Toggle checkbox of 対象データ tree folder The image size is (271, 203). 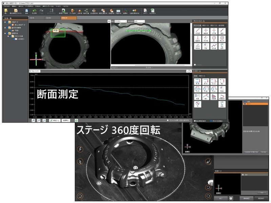pyautogui.click(x=7, y=22)
